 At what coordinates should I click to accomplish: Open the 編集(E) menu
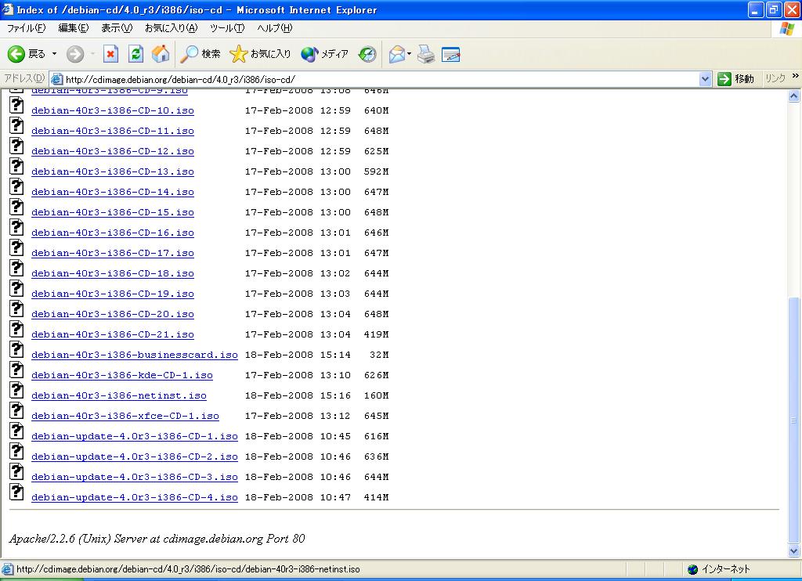pos(74,28)
